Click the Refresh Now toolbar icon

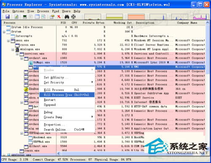[x=16, y=17]
